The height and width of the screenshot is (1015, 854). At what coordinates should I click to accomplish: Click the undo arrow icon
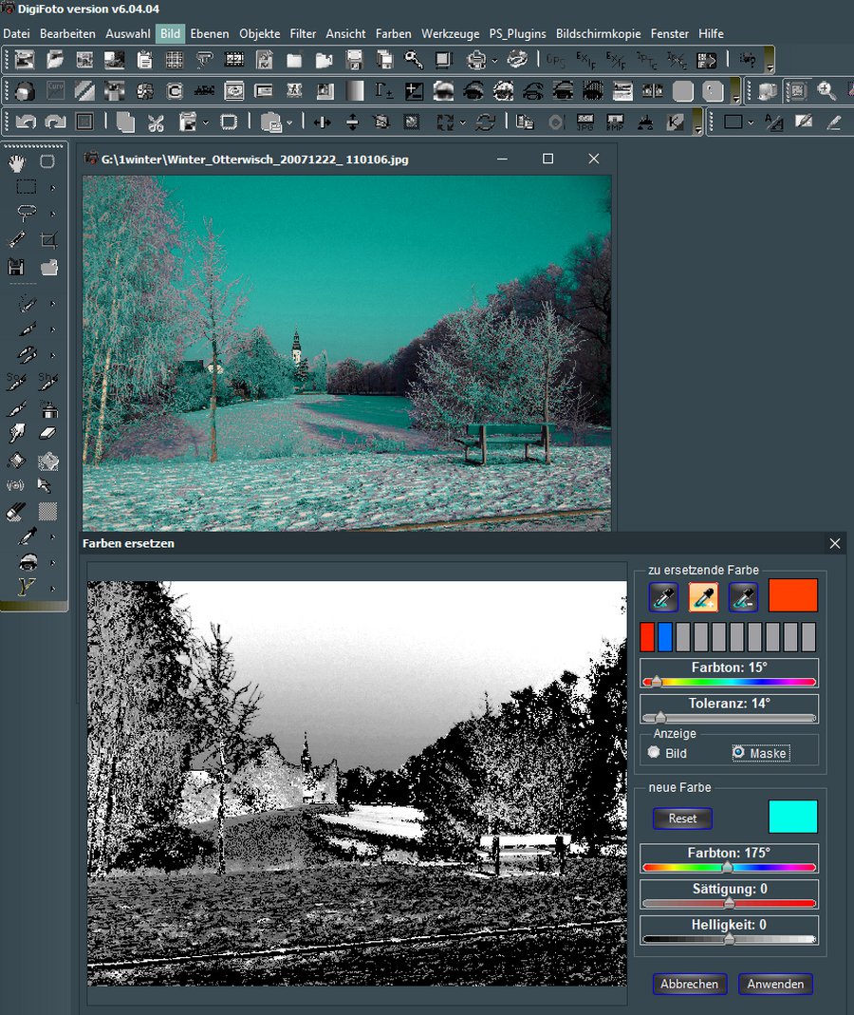[26, 122]
